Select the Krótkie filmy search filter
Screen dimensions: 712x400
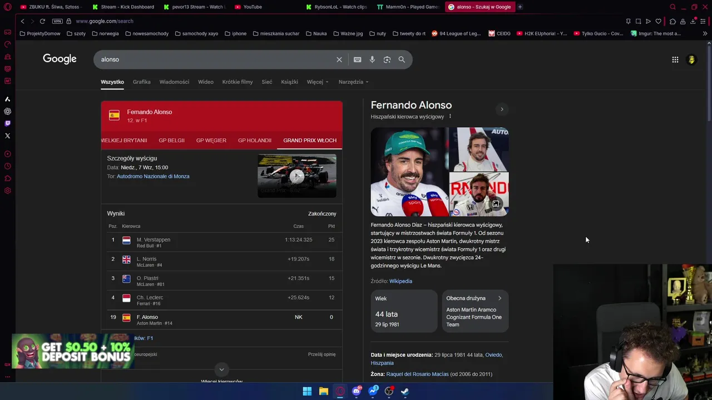click(238, 82)
